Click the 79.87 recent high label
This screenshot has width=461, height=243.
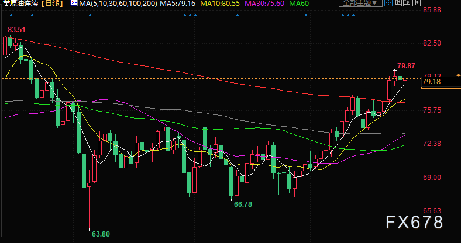(407, 65)
